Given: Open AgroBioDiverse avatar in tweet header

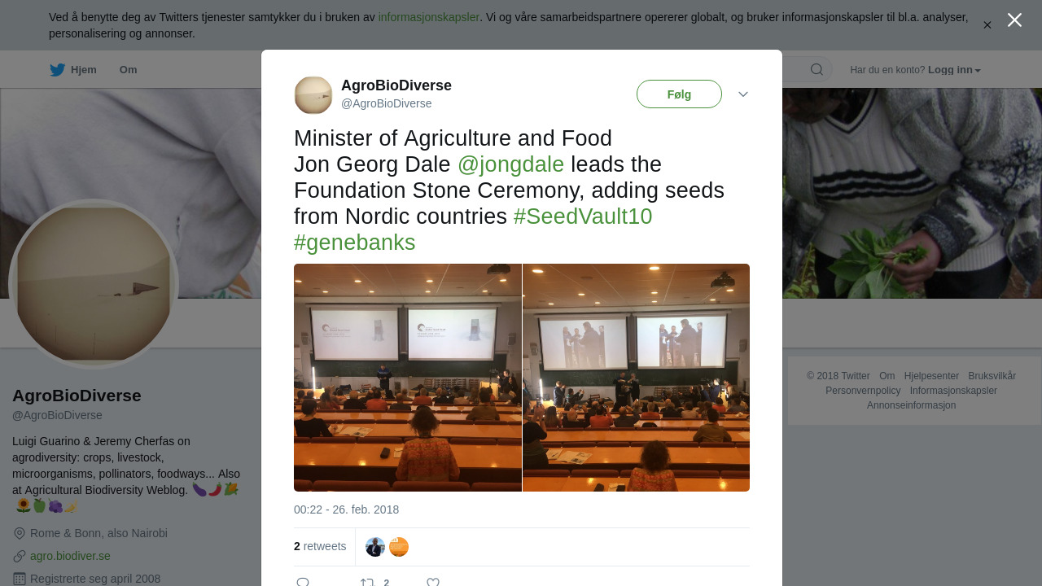Looking at the screenshot, I should pos(313,95).
